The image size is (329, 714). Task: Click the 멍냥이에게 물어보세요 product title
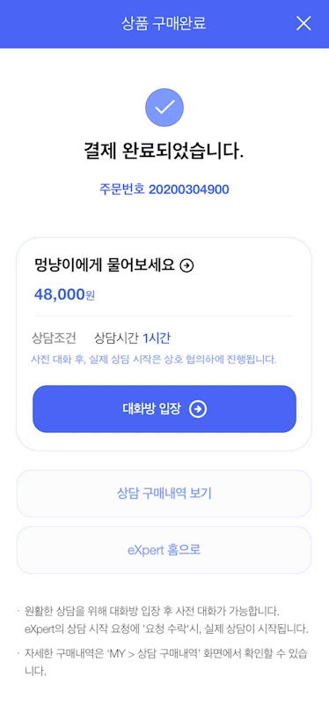tap(105, 265)
